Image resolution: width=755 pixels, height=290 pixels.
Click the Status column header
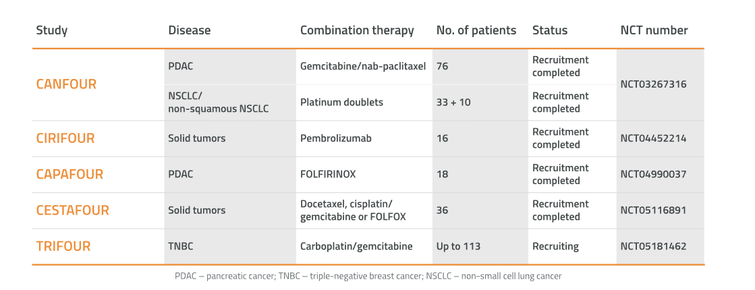(x=550, y=30)
